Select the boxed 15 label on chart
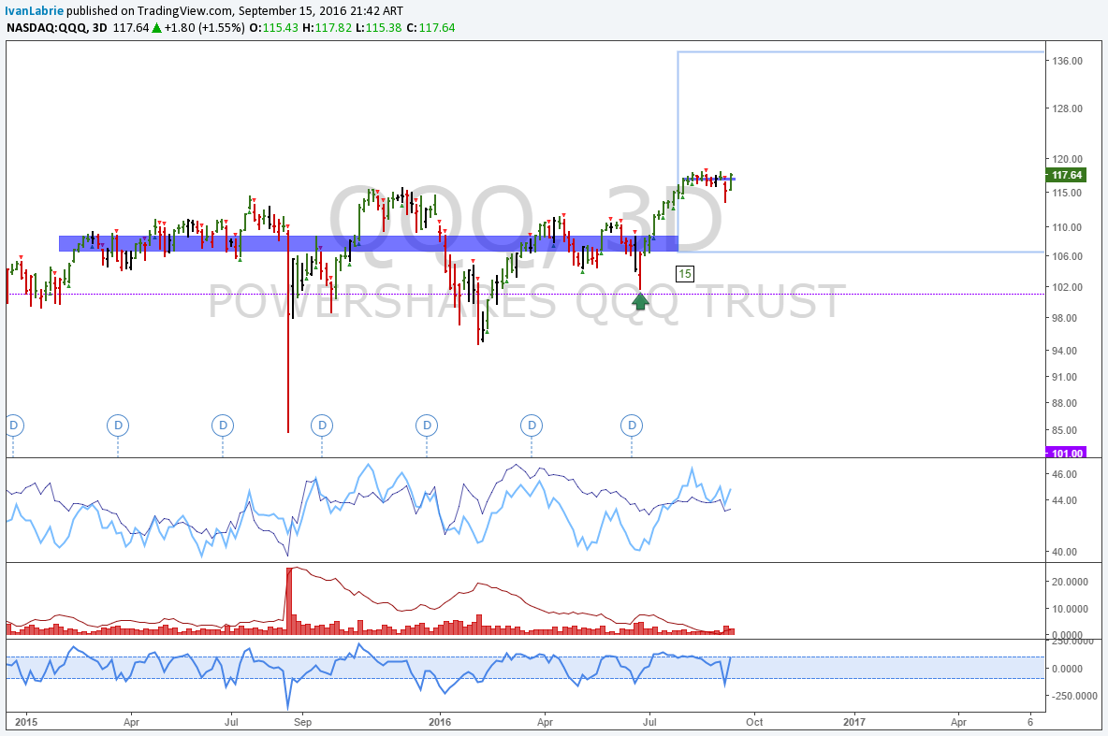 pos(685,274)
